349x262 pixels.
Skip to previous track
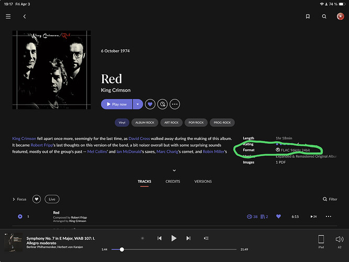(x=159, y=238)
